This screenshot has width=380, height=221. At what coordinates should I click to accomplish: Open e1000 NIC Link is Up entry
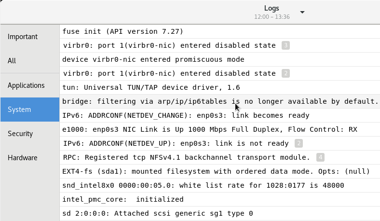point(220,129)
